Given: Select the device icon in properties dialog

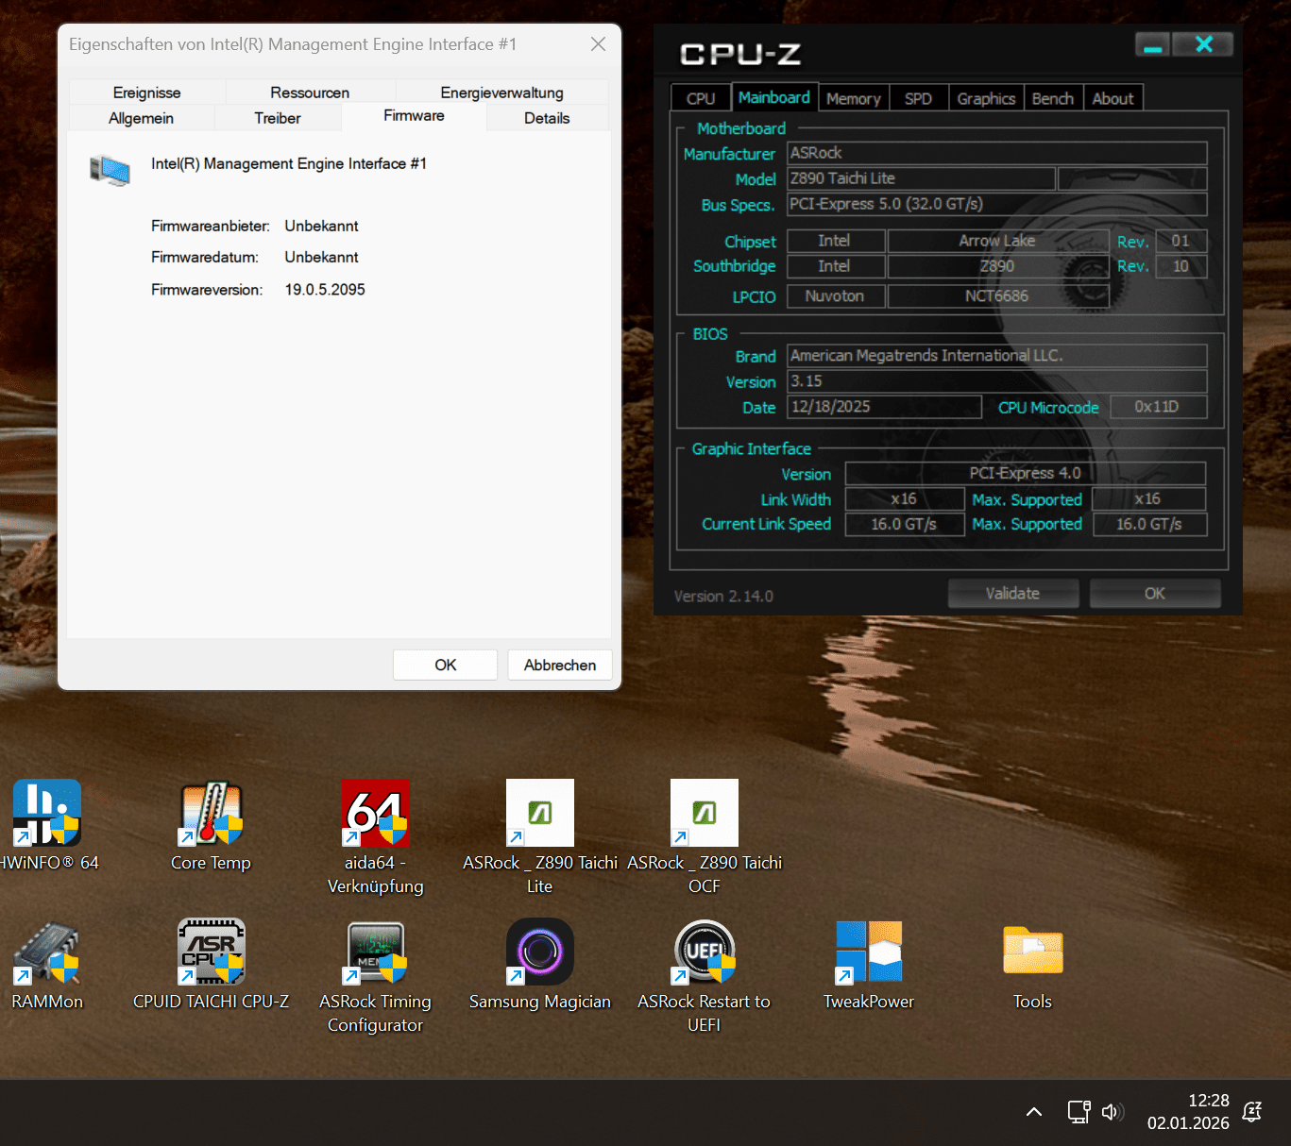Looking at the screenshot, I should (x=110, y=171).
